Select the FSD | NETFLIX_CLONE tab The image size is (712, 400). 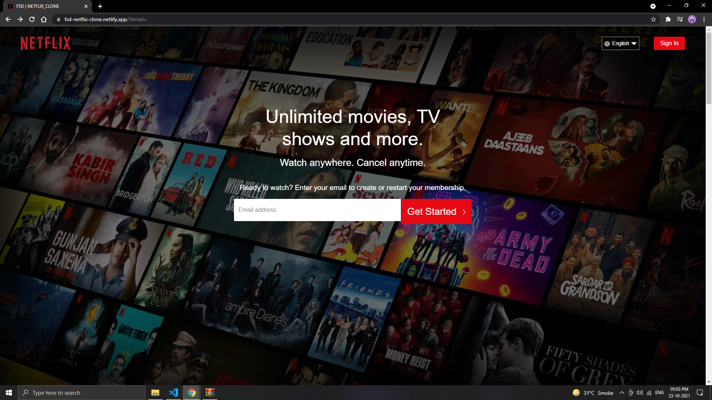[x=47, y=6]
